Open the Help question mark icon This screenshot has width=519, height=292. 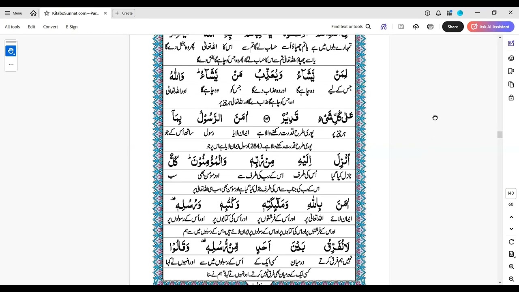427,13
